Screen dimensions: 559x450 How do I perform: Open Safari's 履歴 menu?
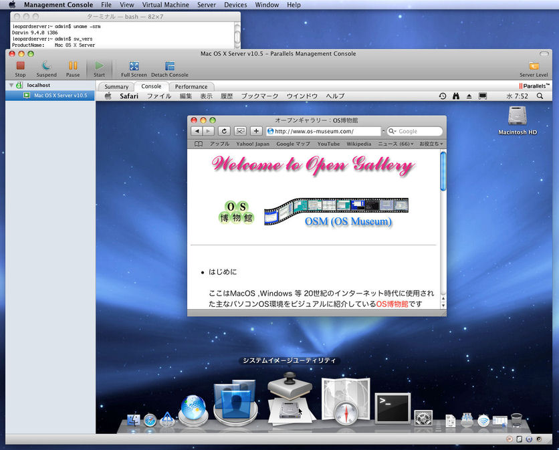[x=227, y=96]
